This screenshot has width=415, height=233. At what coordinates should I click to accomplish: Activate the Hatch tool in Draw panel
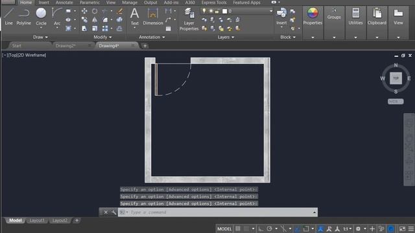pyautogui.click(x=68, y=28)
